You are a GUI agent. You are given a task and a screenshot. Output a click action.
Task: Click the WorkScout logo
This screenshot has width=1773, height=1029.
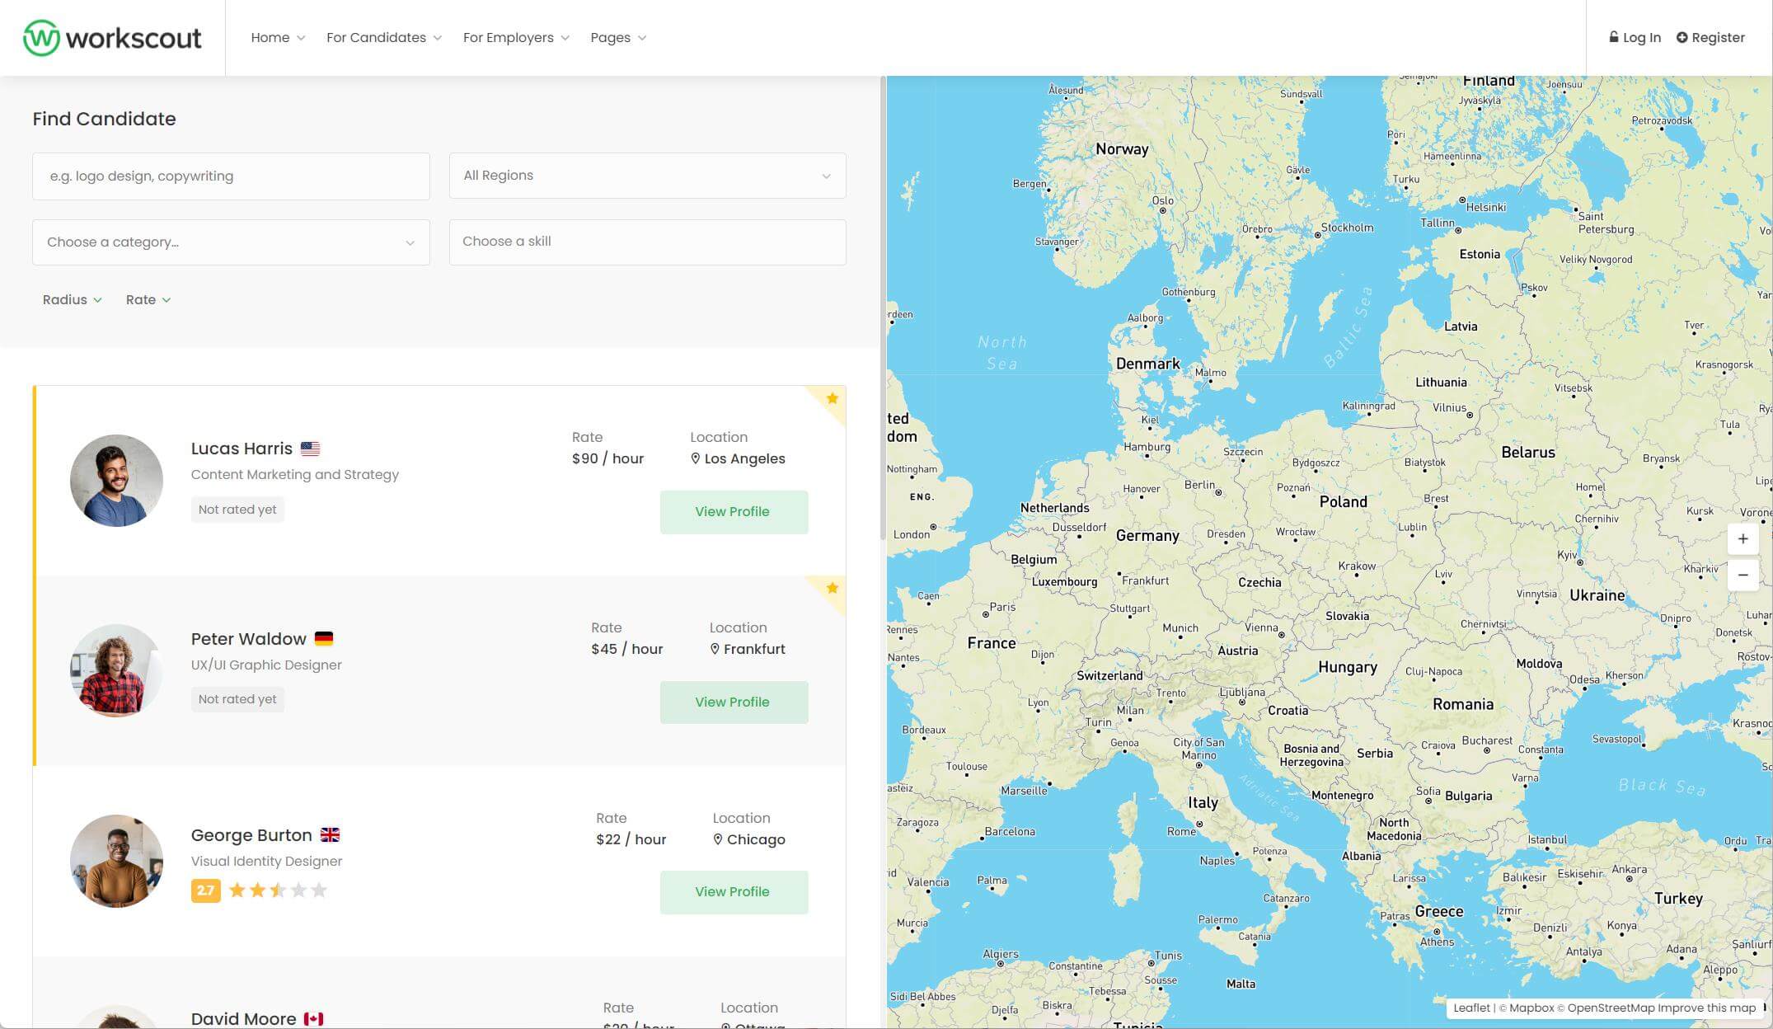coord(112,38)
